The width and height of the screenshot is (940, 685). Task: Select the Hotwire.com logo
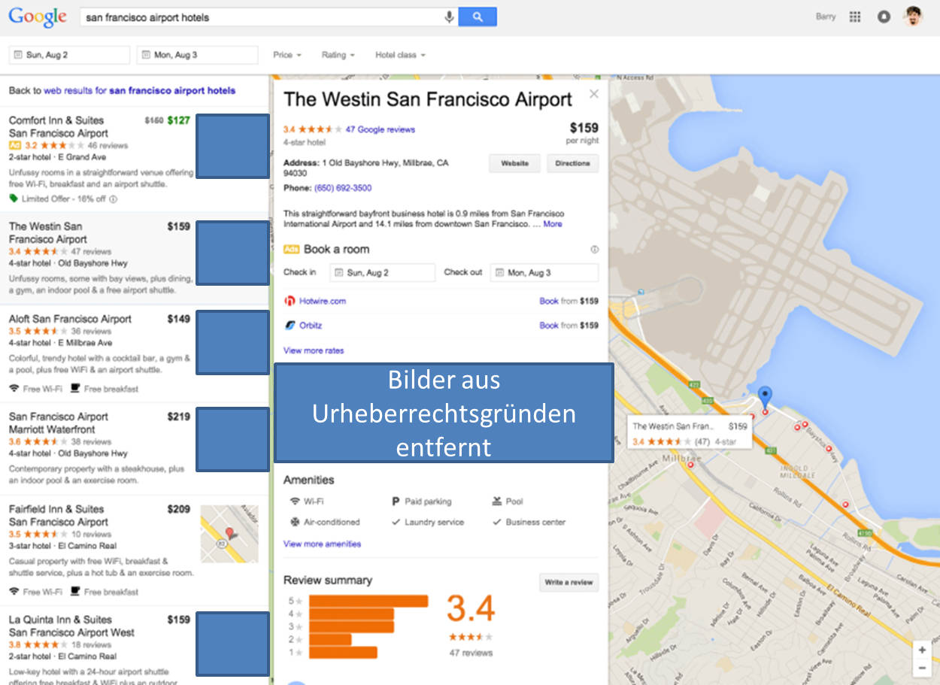tap(290, 300)
